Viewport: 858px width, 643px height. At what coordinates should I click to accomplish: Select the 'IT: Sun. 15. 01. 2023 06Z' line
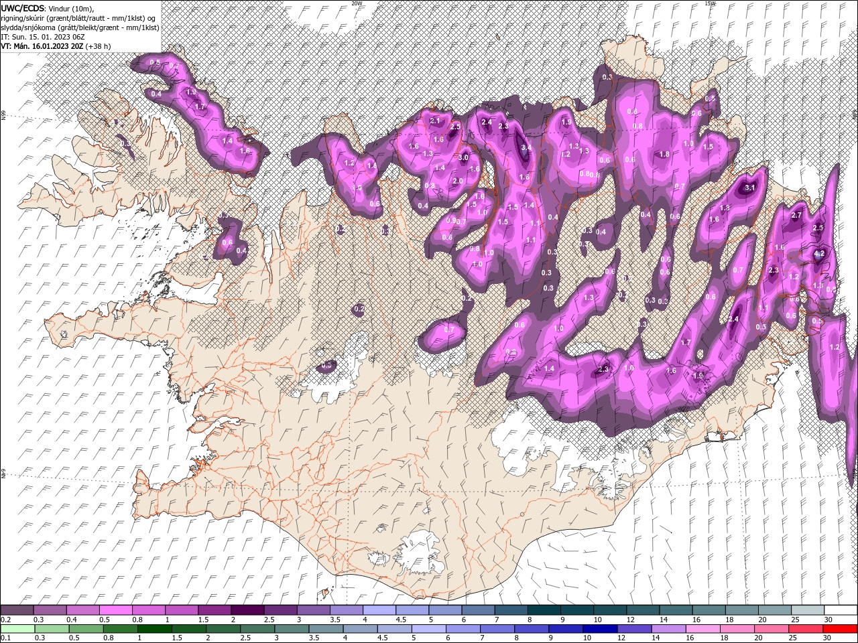click(43, 37)
